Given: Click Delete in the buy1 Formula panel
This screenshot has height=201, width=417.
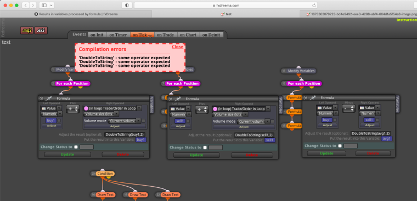Looking at the screenshot, I should (123, 154).
